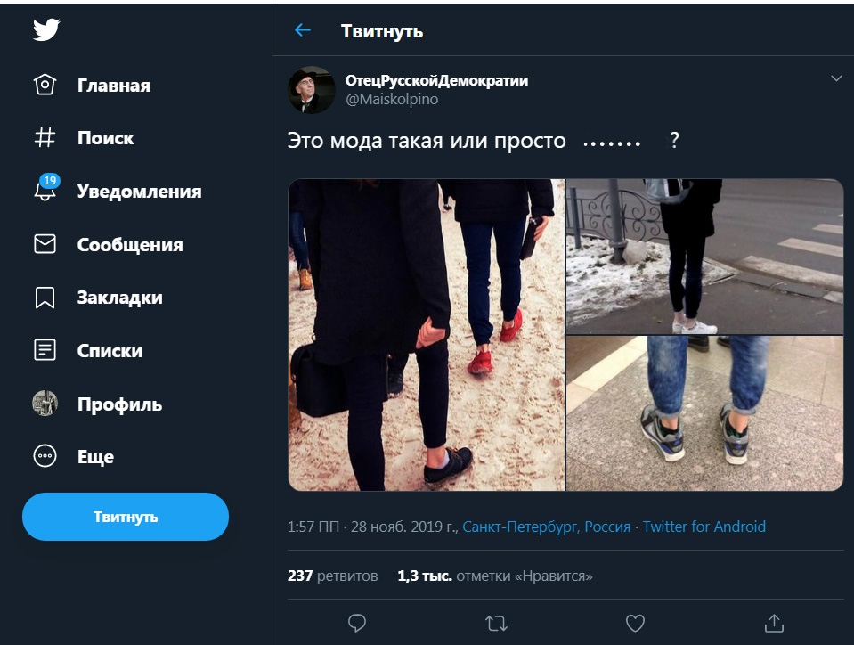Open the bottom-right blue jeans photo
The height and width of the screenshot is (645, 854).
click(704, 413)
